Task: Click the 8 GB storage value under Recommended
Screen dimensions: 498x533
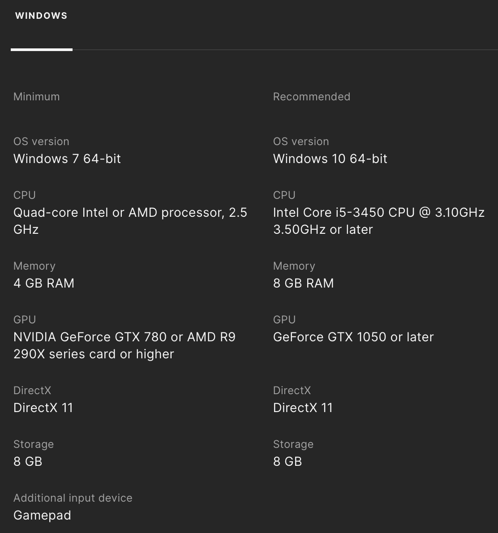Action: point(288,461)
